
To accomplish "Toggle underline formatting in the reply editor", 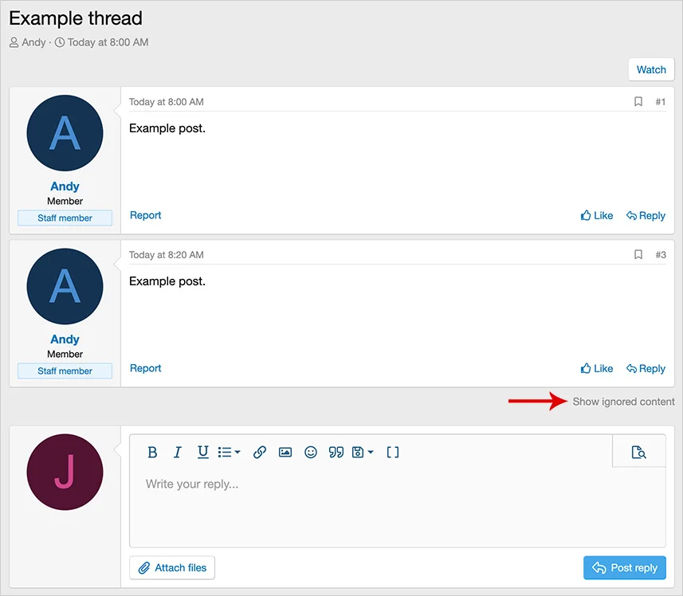I will 203,452.
